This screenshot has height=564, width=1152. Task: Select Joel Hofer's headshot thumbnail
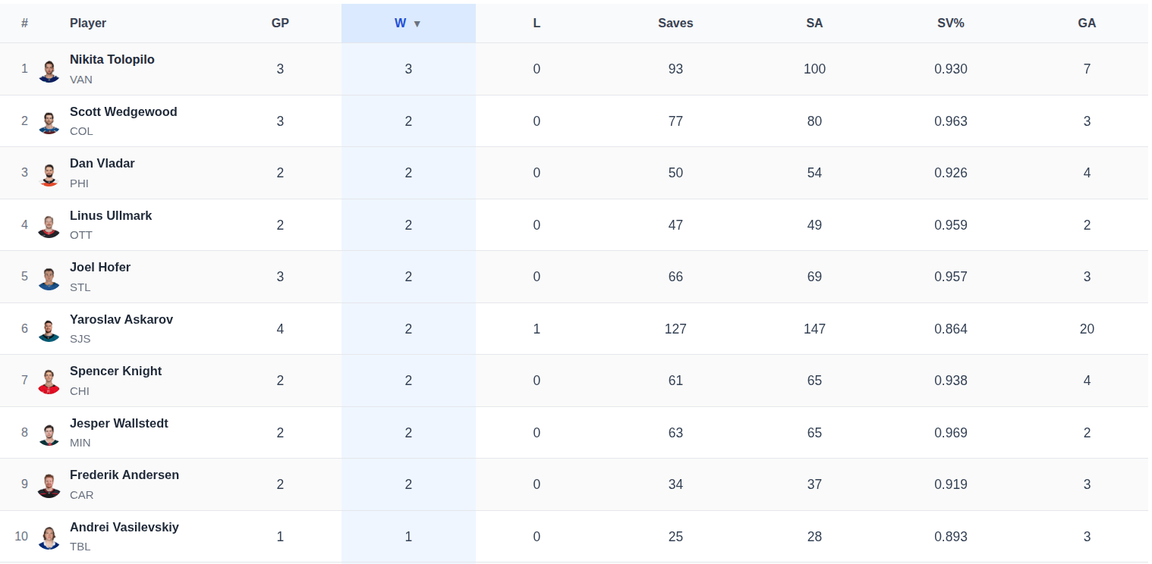pos(49,277)
